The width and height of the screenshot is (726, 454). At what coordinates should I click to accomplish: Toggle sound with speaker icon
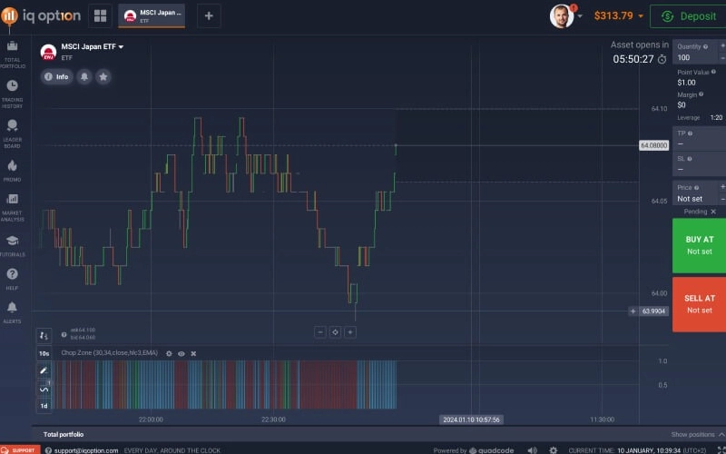[533, 449]
